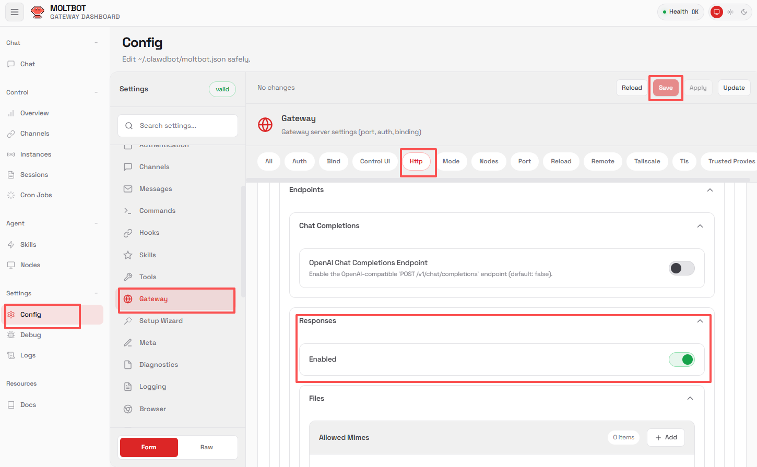This screenshot has height=467, width=757.
Task: Open Docs resource
Action: 52,405
